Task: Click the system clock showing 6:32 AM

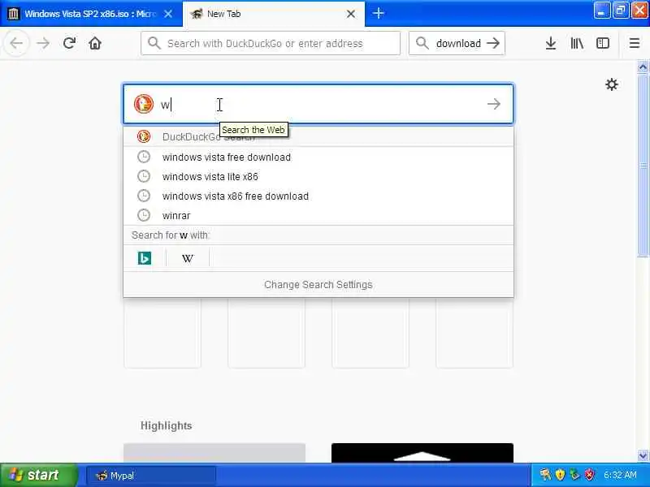Action: pyautogui.click(x=620, y=475)
